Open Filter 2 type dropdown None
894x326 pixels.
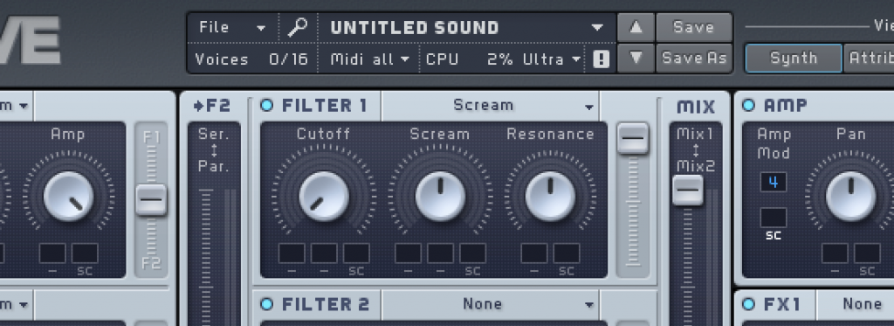(x=491, y=304)
